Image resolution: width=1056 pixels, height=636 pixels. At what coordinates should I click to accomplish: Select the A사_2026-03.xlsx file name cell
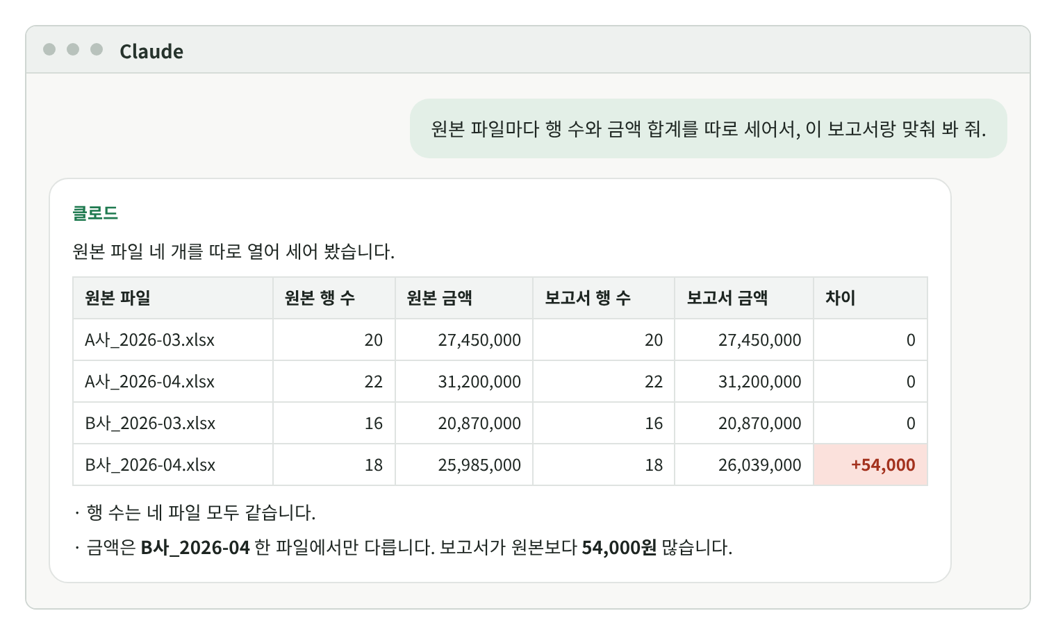point(173,340)
